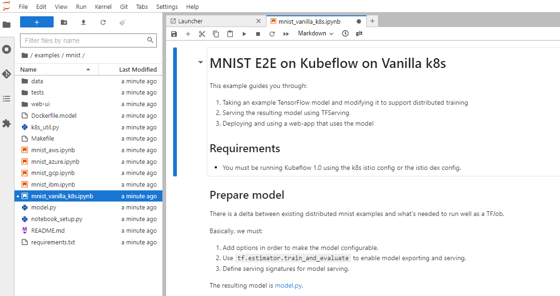Refresh the file list
The height and width of the screenshot is (296, 560).
103,22
